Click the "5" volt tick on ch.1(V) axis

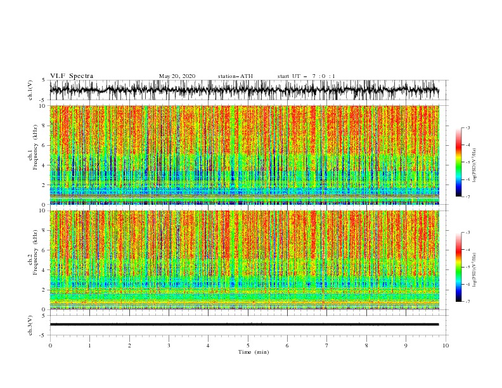[x=44, y=80]
